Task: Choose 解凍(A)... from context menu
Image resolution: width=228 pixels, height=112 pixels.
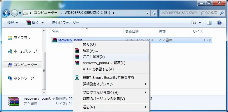Action: point(111,51)
